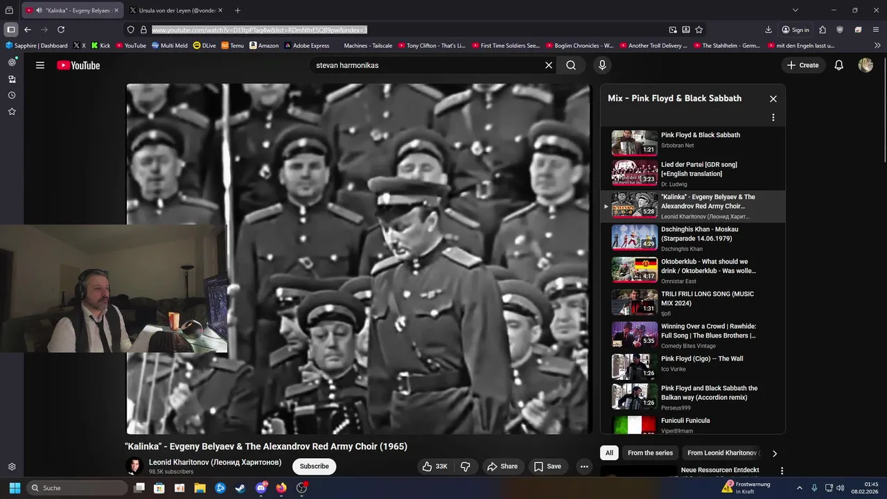The width and height of the screenshot is (887, 499).
Task: Click the Windows taskbar Suche box
Action: click(x=76, y=488)
